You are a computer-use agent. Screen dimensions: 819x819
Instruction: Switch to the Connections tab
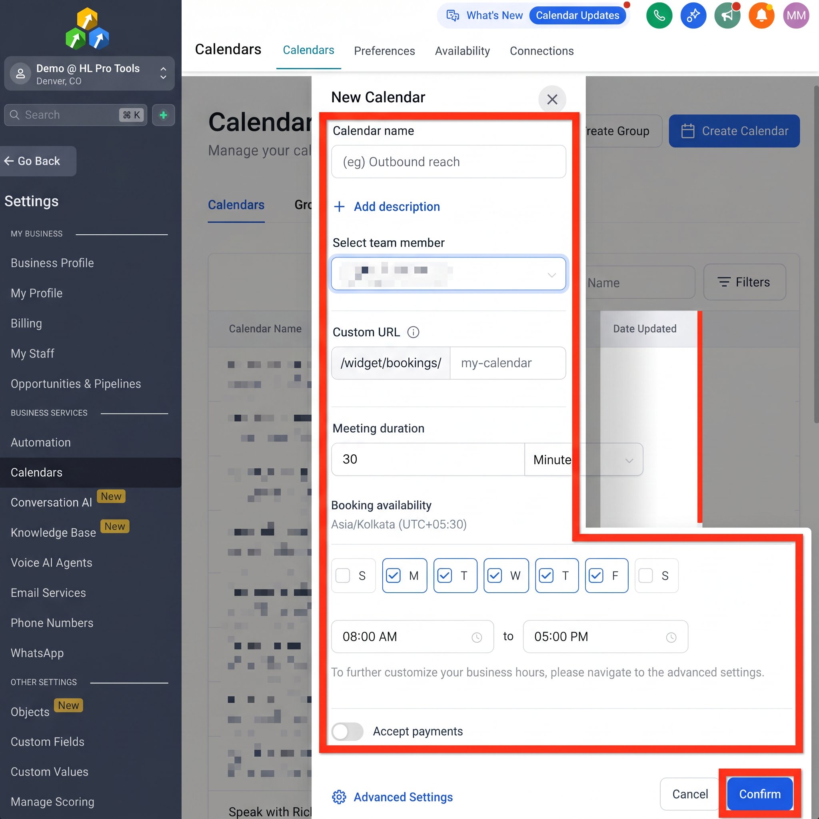pyautogui.click(x=541, y=51)
